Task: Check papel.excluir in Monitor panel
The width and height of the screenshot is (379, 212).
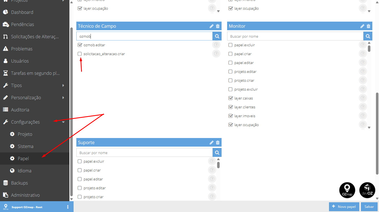Action: (x=230, y=45)
